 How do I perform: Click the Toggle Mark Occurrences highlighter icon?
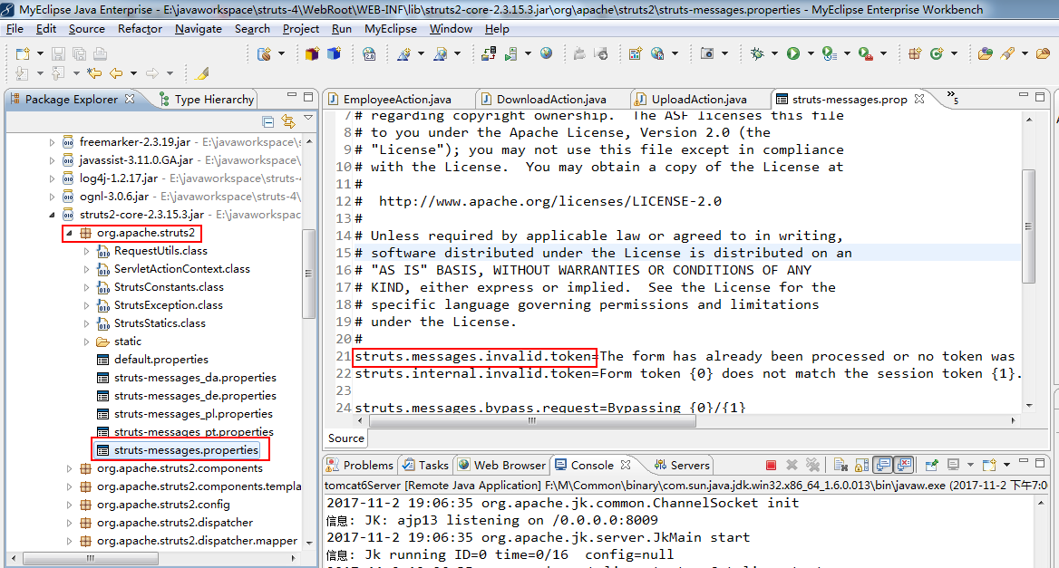click(201, 72)
